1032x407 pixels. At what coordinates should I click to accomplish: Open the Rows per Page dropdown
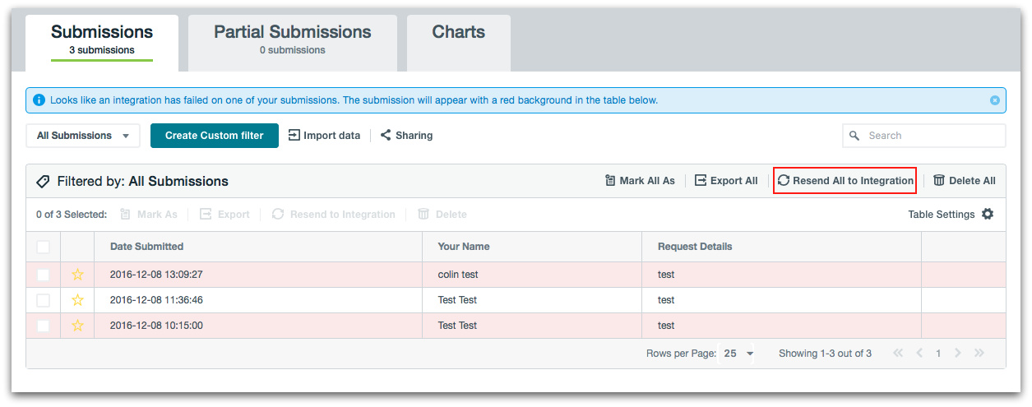[738, 354]
